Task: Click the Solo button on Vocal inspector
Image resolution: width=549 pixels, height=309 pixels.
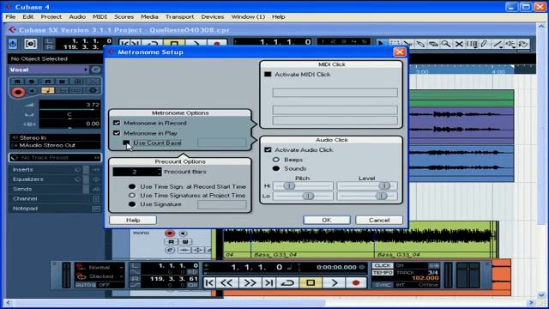Action: pos(32,82)
